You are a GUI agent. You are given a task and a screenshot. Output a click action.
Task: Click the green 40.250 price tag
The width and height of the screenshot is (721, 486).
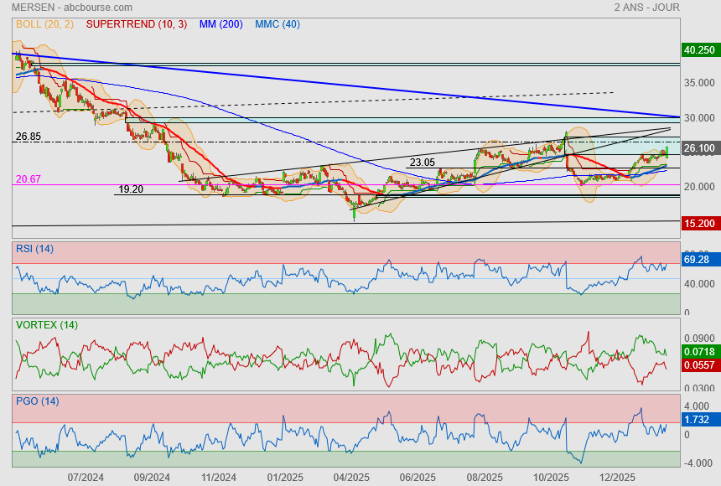click(x=699, y=50)
